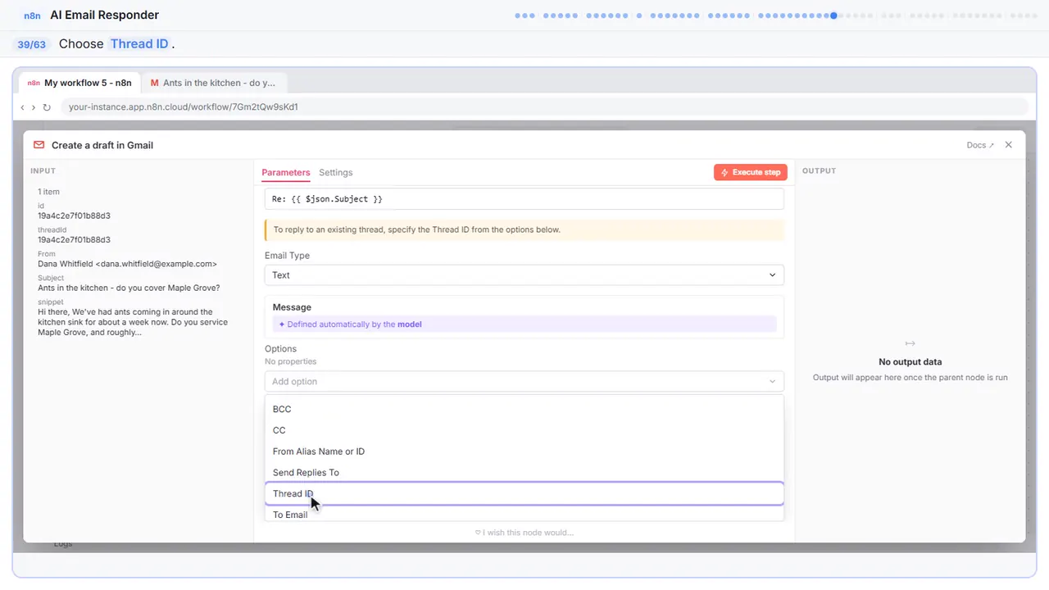Open the My workflow 5 browser tab

[79, 83]
